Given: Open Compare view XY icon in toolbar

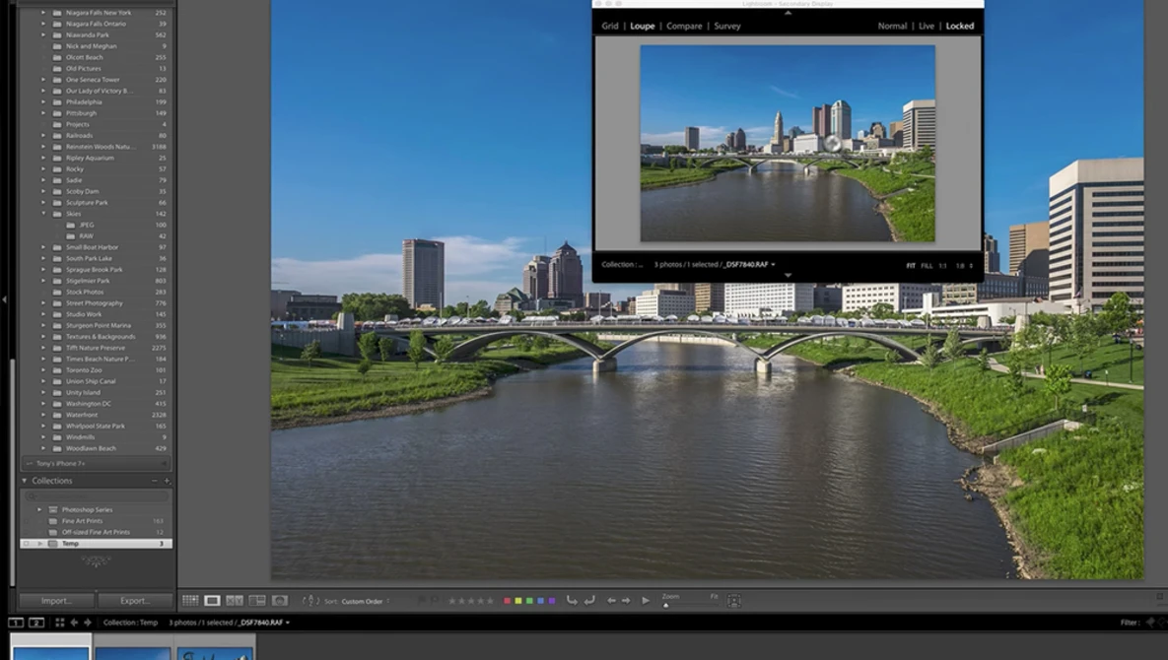Looking at the screenshot, I should click(235, 601).
